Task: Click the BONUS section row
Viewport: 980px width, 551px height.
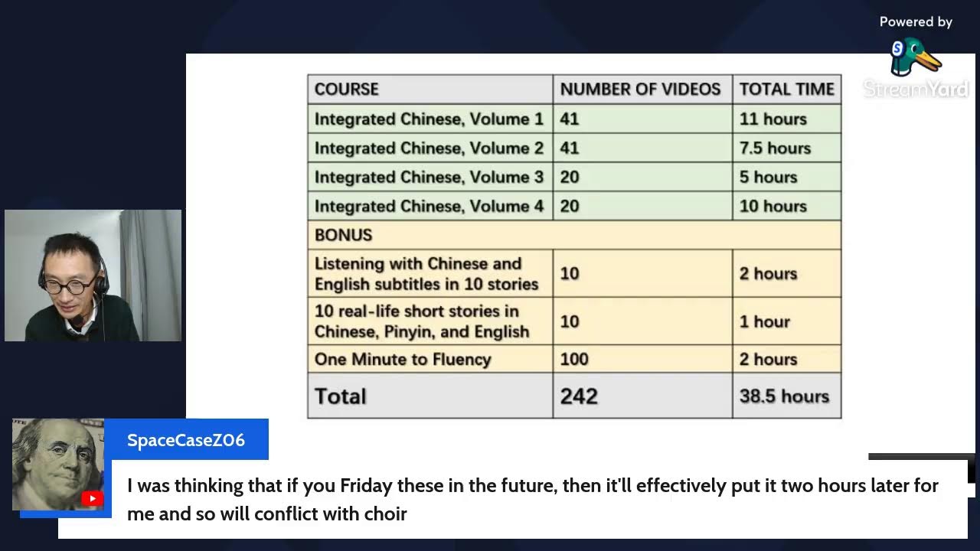Action: [x=574, y=235]
